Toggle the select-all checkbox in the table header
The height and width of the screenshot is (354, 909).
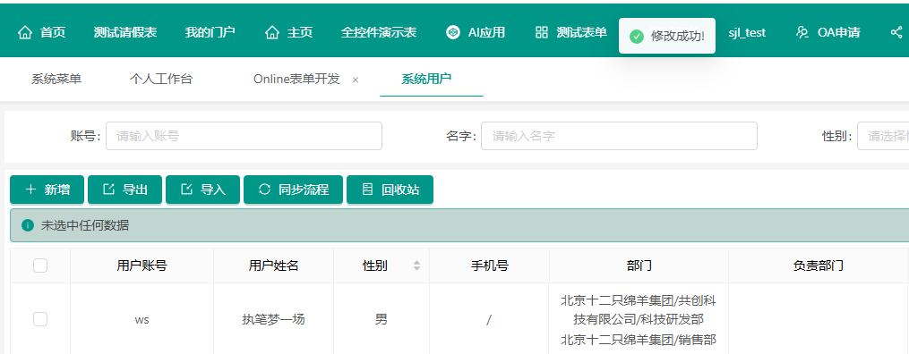point(40,265)
